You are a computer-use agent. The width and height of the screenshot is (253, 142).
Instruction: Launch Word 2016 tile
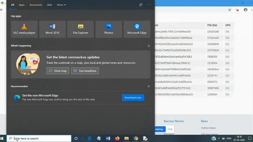tap(53, 29)
